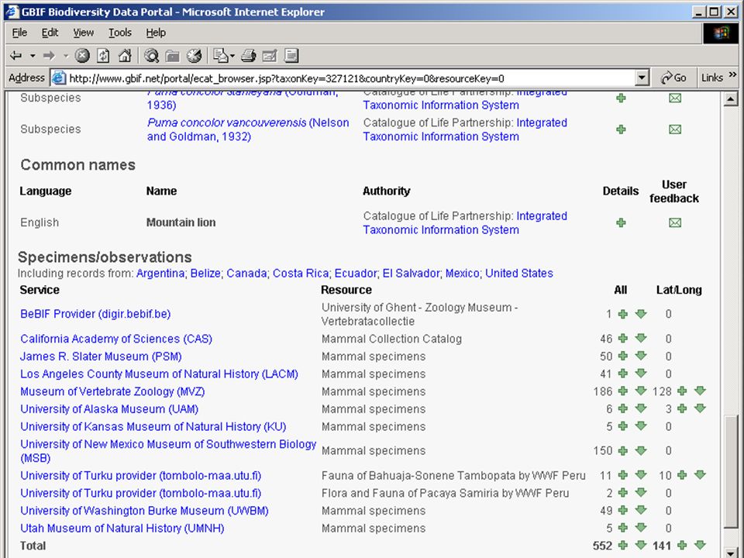
Task: Open Costa Rica records link
Action: tap(301, 274)
